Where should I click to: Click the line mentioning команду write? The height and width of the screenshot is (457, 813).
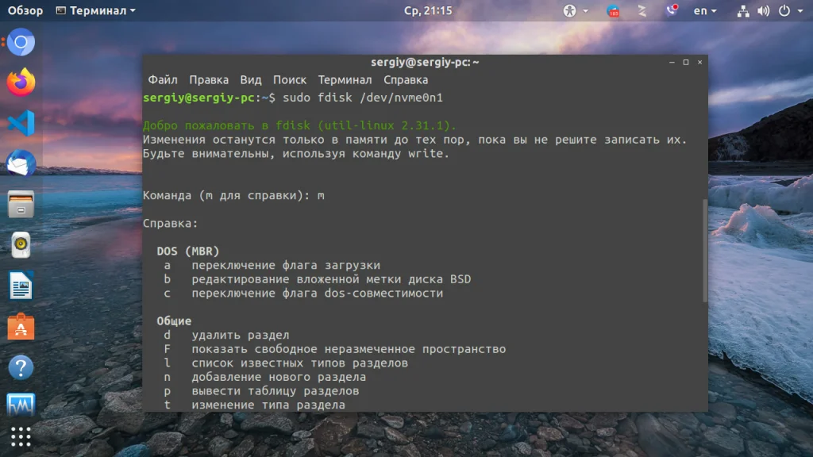(x=296, y=154)
